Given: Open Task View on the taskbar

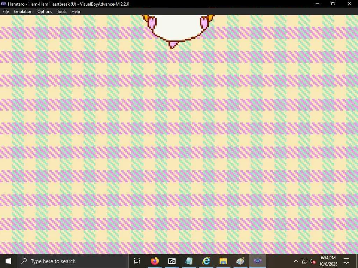Looking at the screenshot, I should tap(137, 261).
